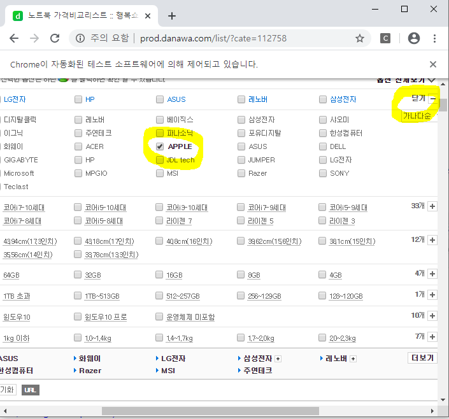The height and width of the screenshot is (419, 449).
Task: Open the 화웨이 manufacturer link
Action: click(90, 359)
